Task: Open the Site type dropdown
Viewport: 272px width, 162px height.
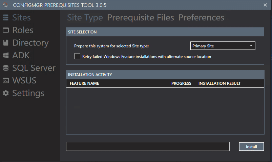Action: click(x=222, y=46)
